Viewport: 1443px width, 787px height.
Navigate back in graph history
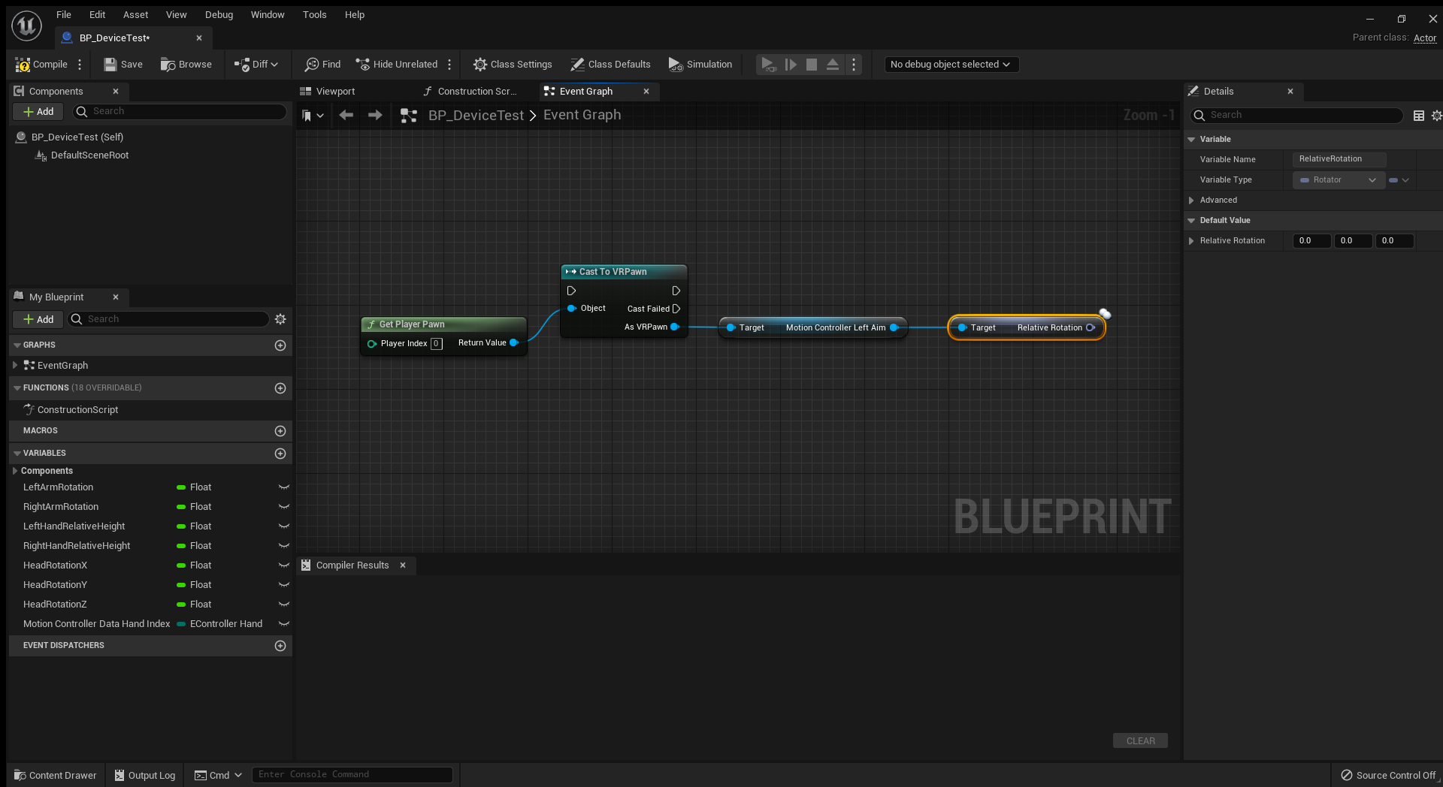[346, 115]
